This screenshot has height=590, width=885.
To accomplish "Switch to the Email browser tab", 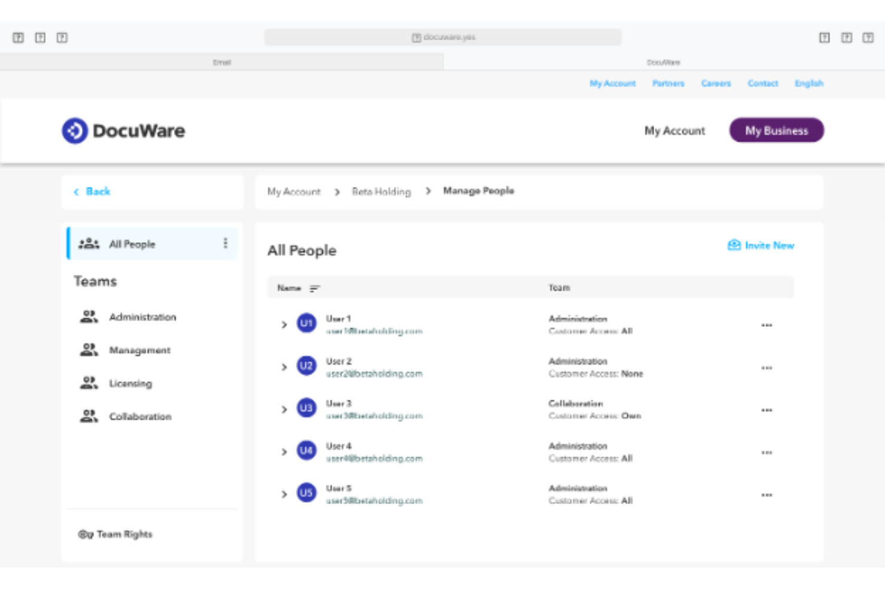I will pyautogui.click(x=222, y=62).
